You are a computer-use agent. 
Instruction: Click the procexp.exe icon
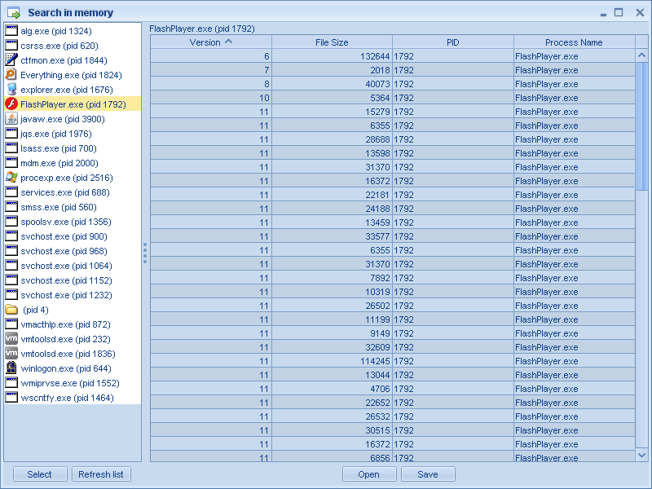click(11, 178)
